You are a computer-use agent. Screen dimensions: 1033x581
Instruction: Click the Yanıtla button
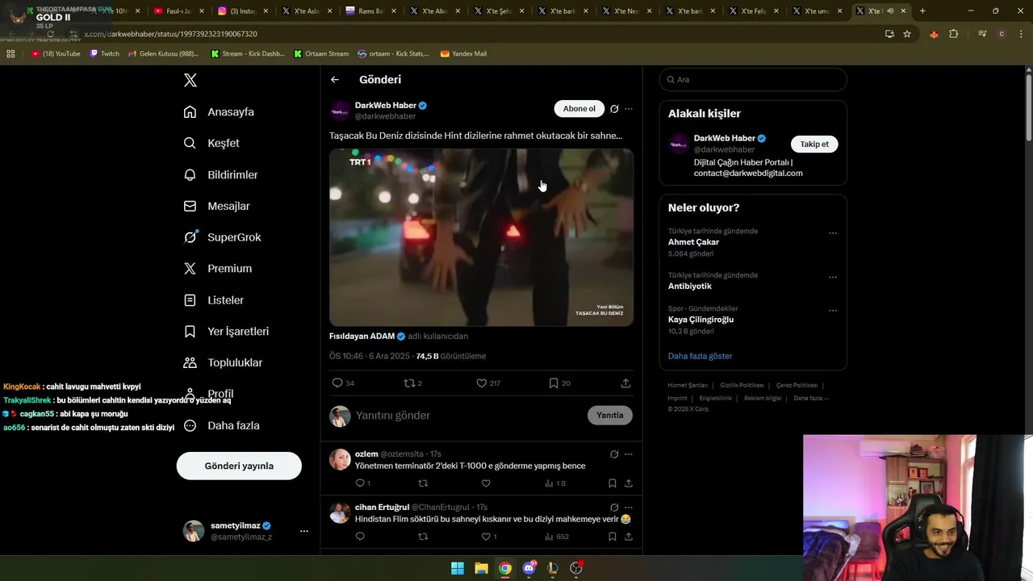pos(610,416)
